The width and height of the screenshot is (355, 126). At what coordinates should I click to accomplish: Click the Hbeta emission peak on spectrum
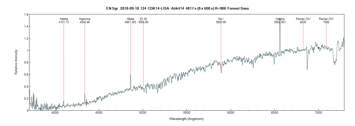[131, 75]
